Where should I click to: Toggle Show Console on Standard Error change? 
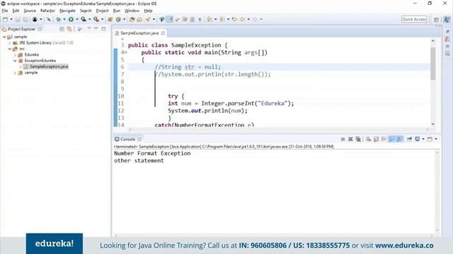click(x=399, y=139)
